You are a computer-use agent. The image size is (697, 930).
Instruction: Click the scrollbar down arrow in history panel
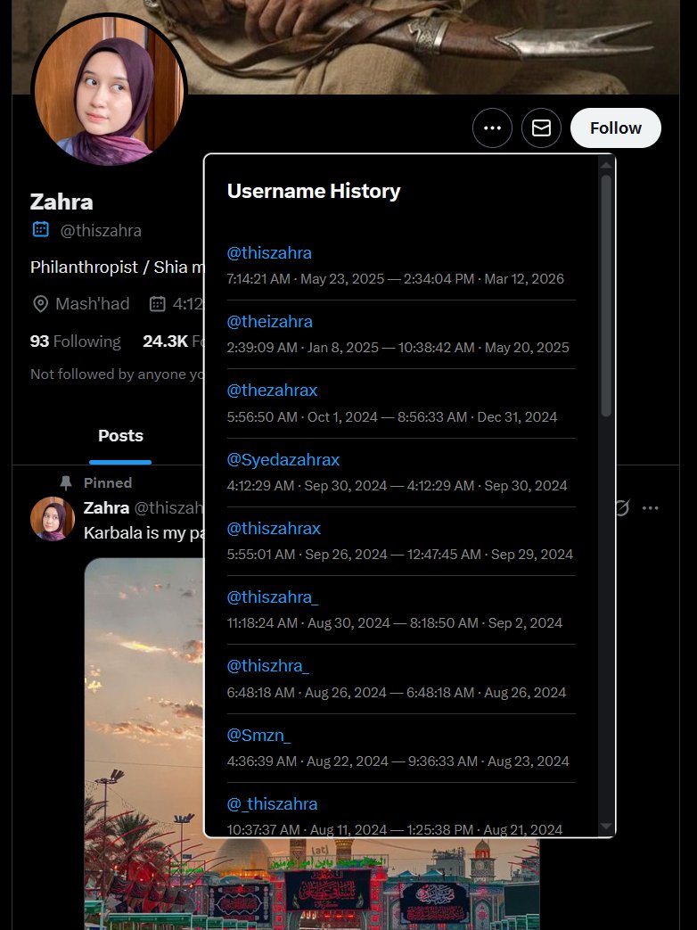click(x=606, y=827)
